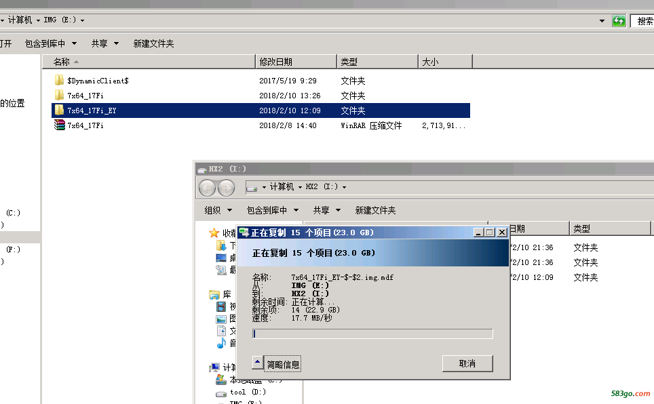Image resolution: width=654 pixels, height=404 pixels.
Task: Select (C:) drive in left pane
Action: [x=13, y=213]
